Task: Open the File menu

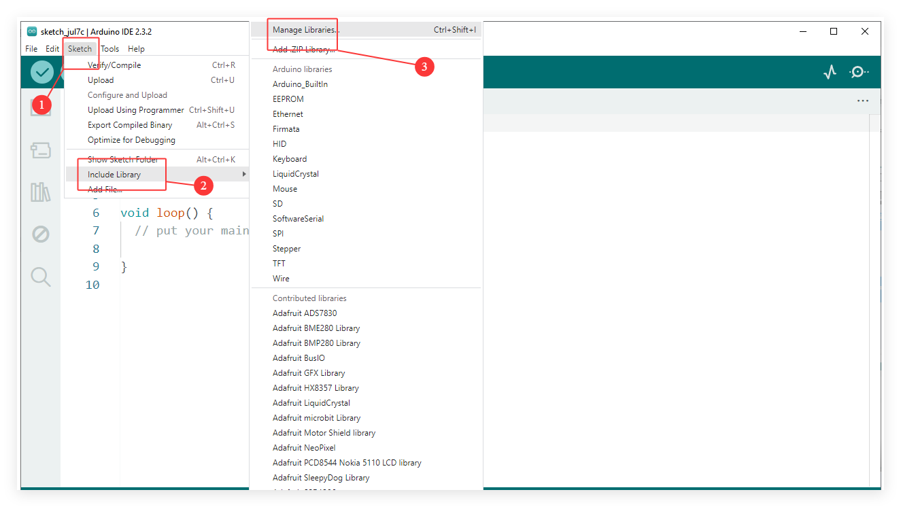Action: [x=31, y=49]
